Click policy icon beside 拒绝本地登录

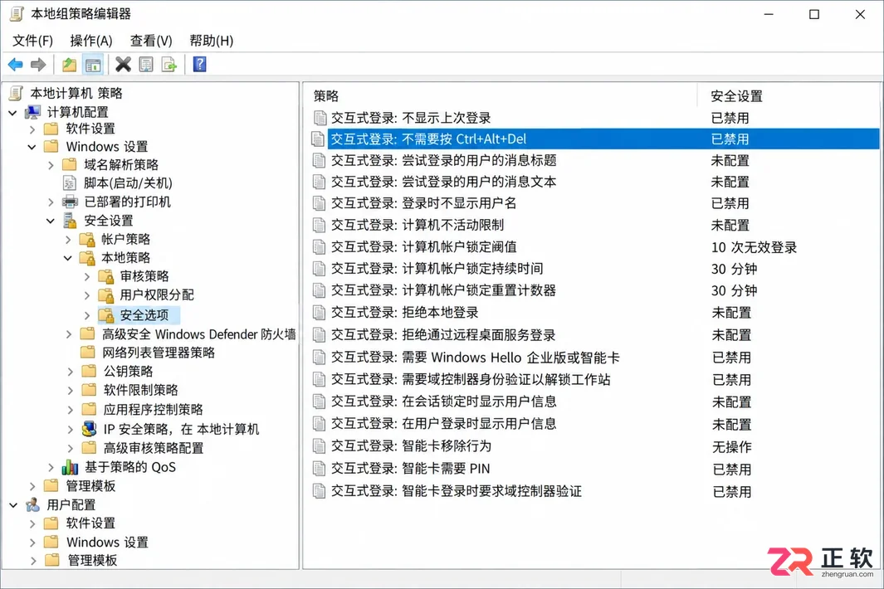[x=320, y=312]
